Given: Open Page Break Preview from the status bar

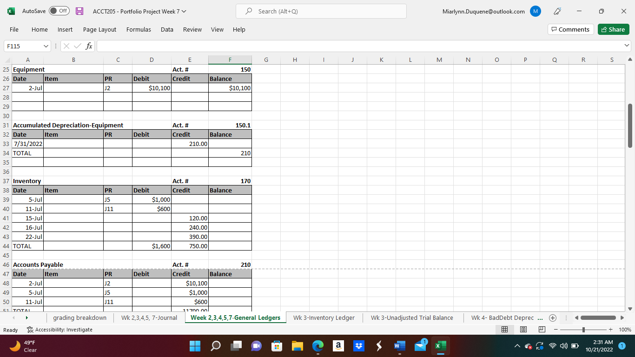Looking at the screenshot, I should pyautogui.click(x=542, y=329).
